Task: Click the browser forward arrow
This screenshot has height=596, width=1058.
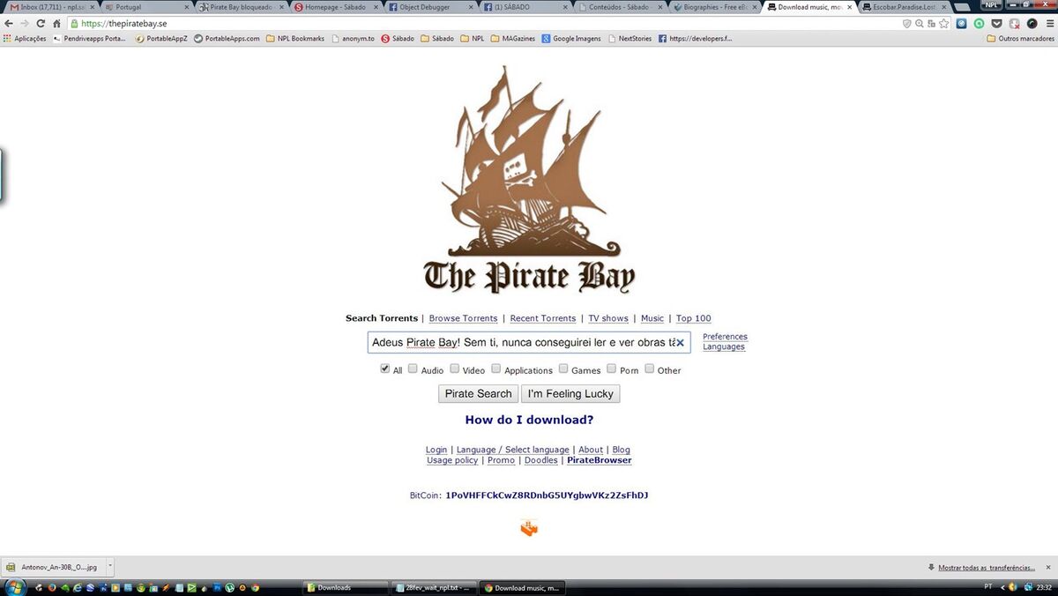Action: (25, 24)
